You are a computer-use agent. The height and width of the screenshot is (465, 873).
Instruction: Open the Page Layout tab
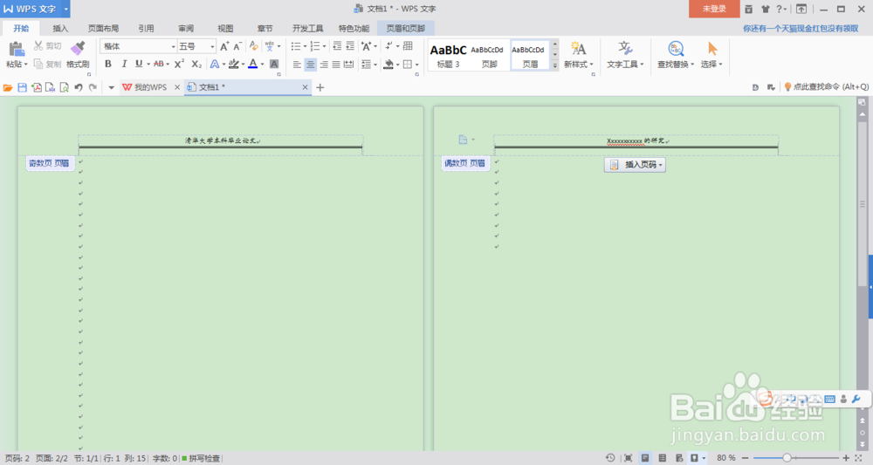pyautogui.click(x=103, y=29)
